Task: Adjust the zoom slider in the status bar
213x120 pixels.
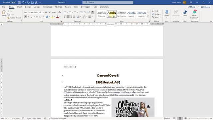Action: click(x=198, y=119)
